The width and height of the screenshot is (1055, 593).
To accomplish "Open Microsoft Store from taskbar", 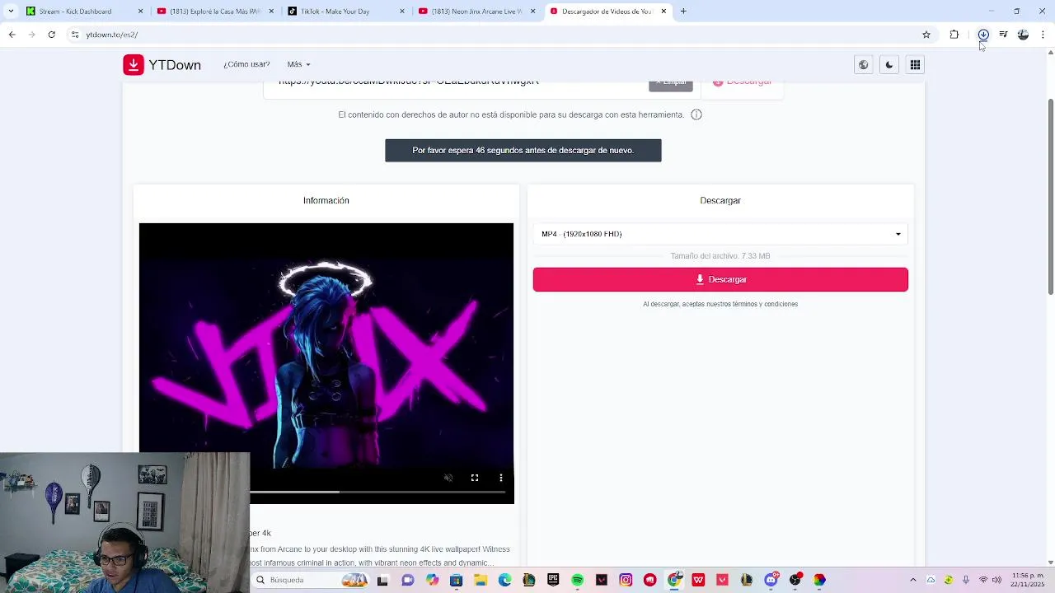I will [456, 580].
